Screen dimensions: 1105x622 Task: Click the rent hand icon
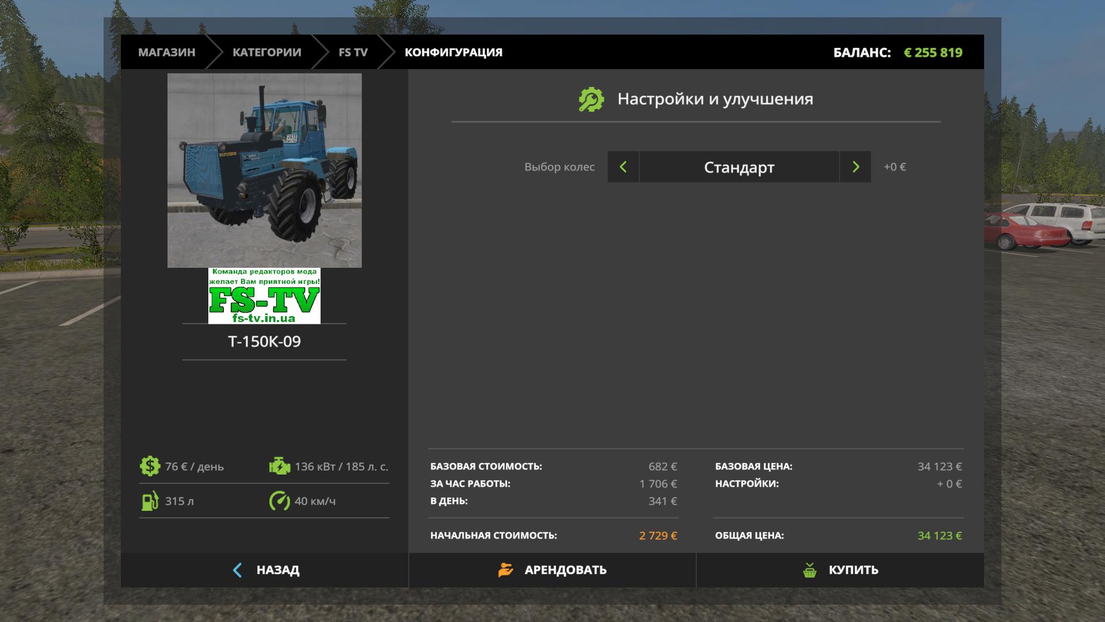tap(505, 570)
